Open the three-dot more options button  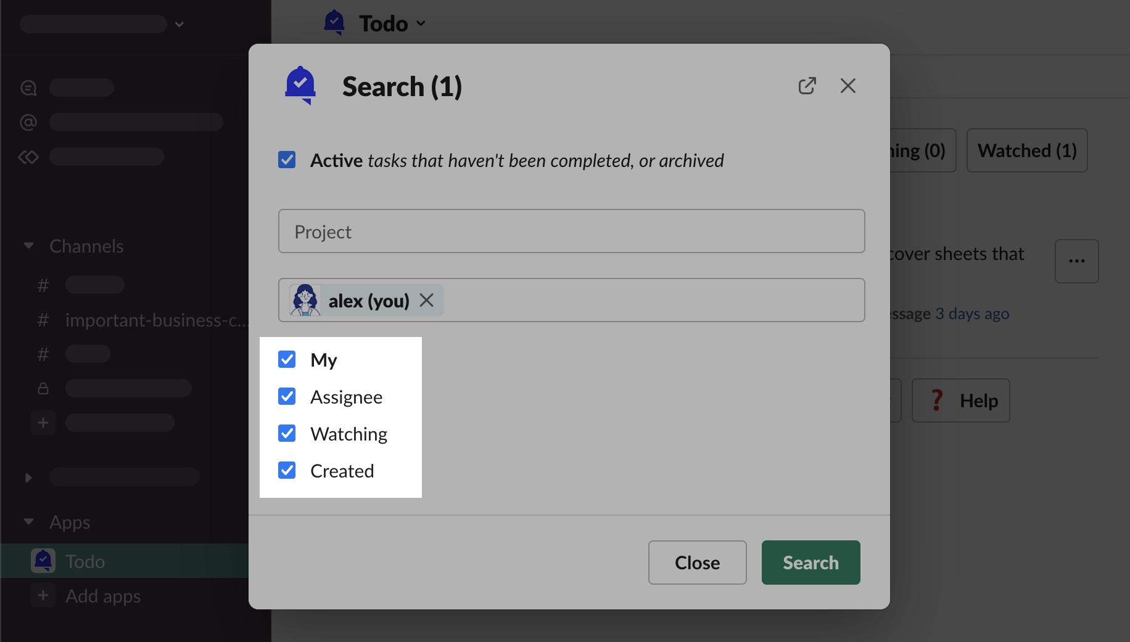[x=1076, y=261]
